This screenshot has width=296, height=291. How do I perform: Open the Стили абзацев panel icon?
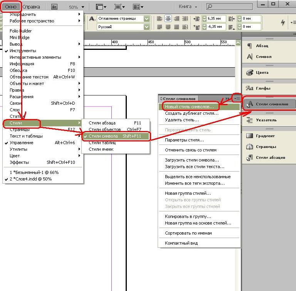[250, 158]
